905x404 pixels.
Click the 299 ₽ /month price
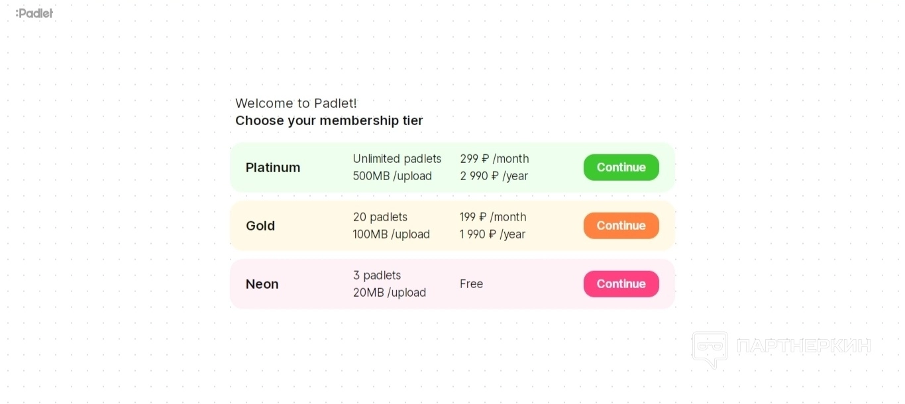coord(494,159)
